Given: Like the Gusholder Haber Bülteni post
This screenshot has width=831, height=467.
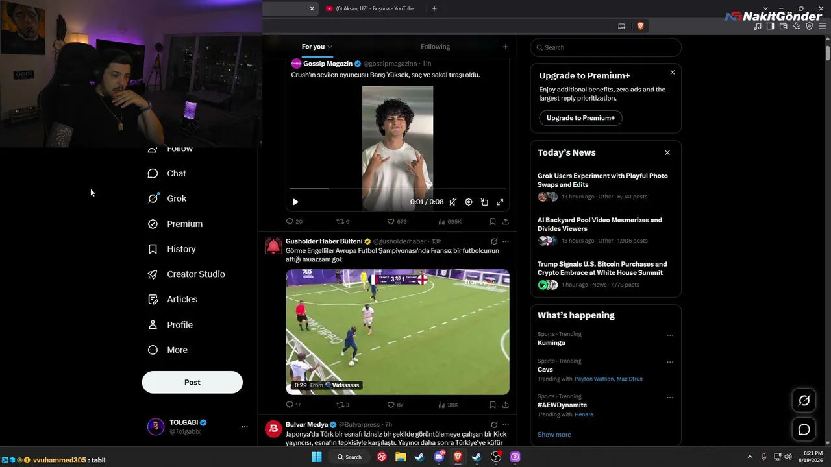Looking at the screenshot, I should (395, 405).
